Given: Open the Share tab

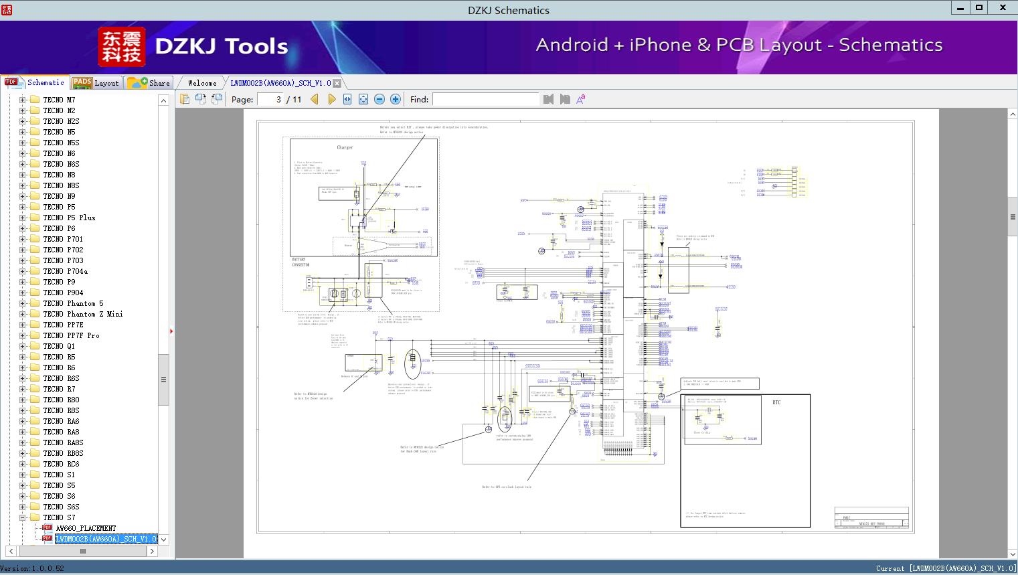Looking at the screenshot, I should [x=149, y=83].
